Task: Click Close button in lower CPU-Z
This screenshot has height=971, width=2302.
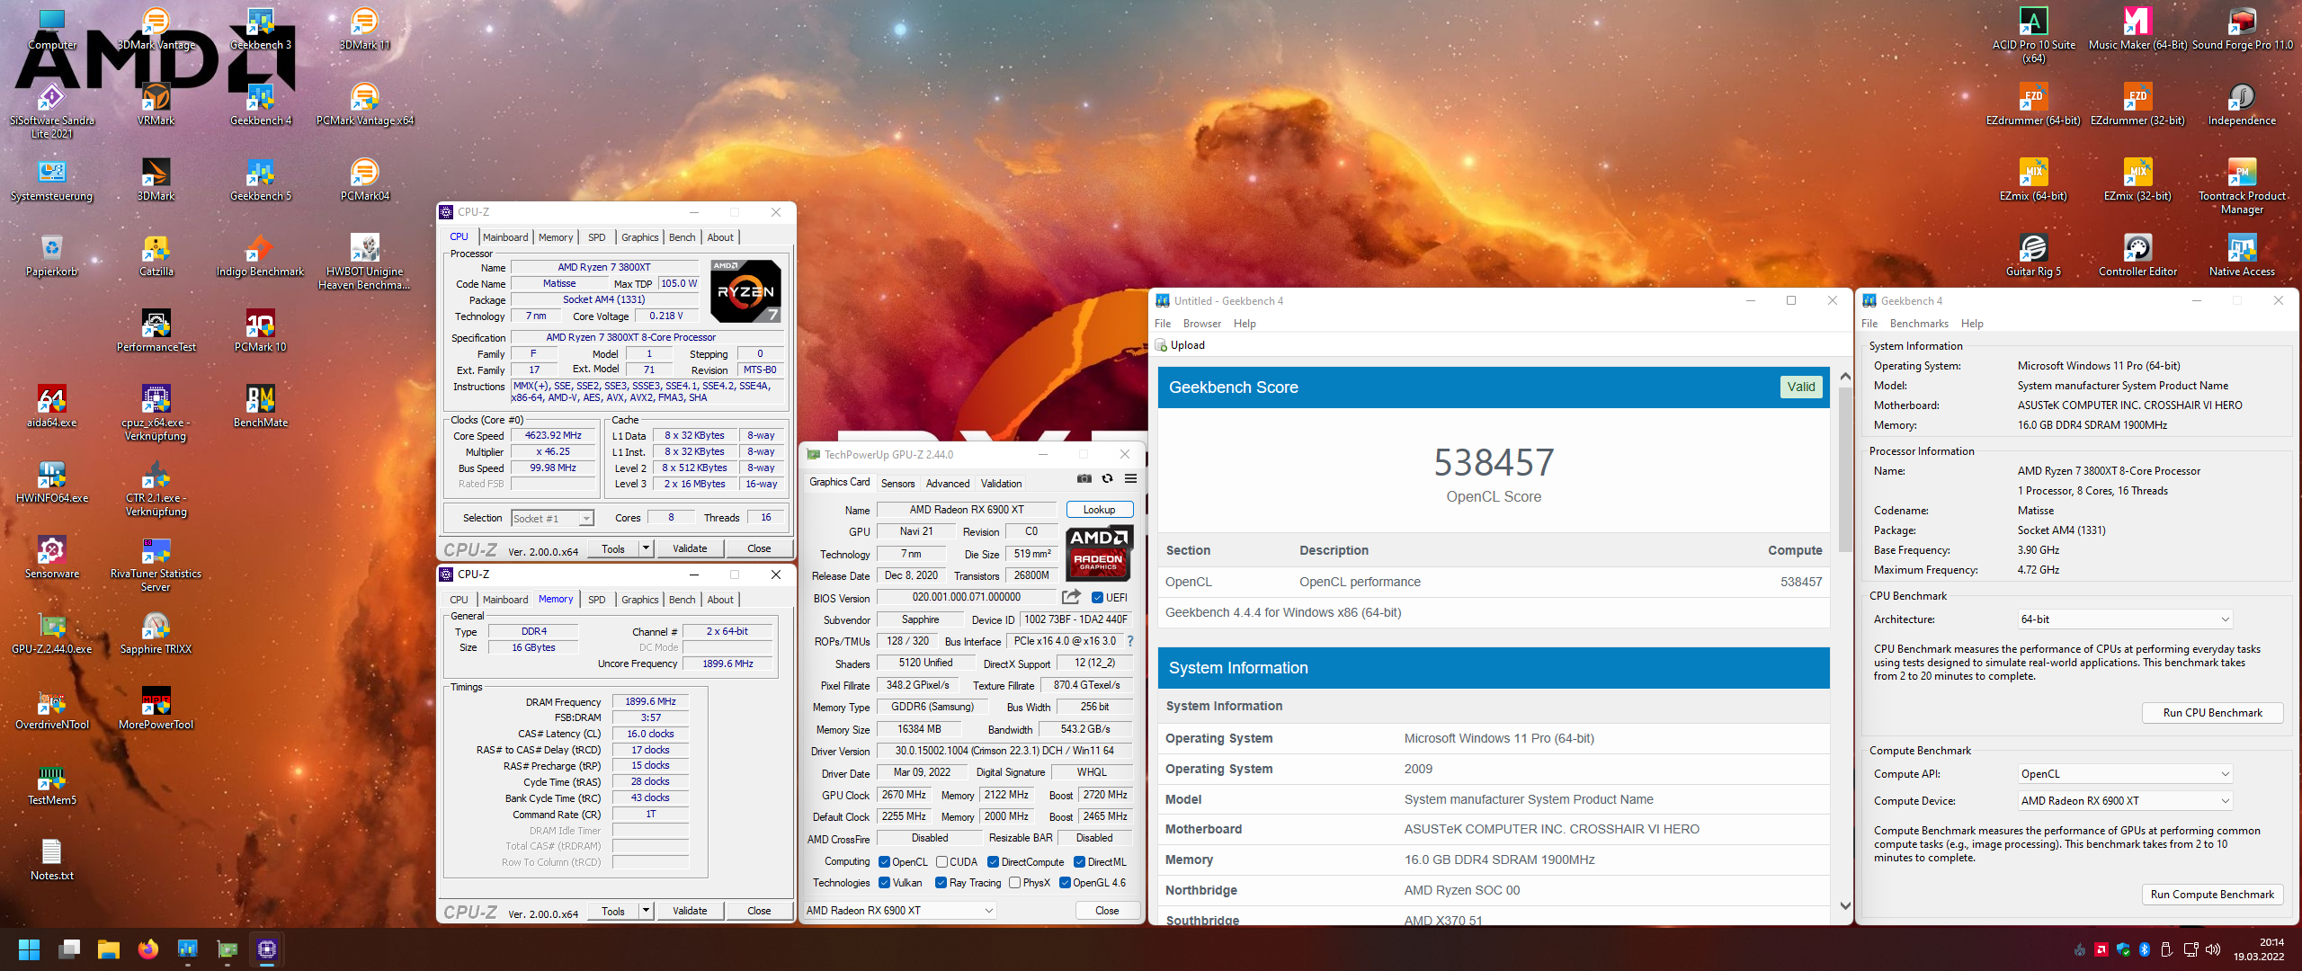Action: tap(759, 911)
